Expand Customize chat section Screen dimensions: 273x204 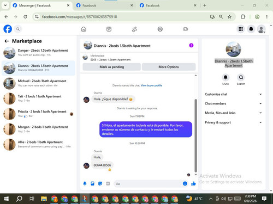(x=233, y=94)
